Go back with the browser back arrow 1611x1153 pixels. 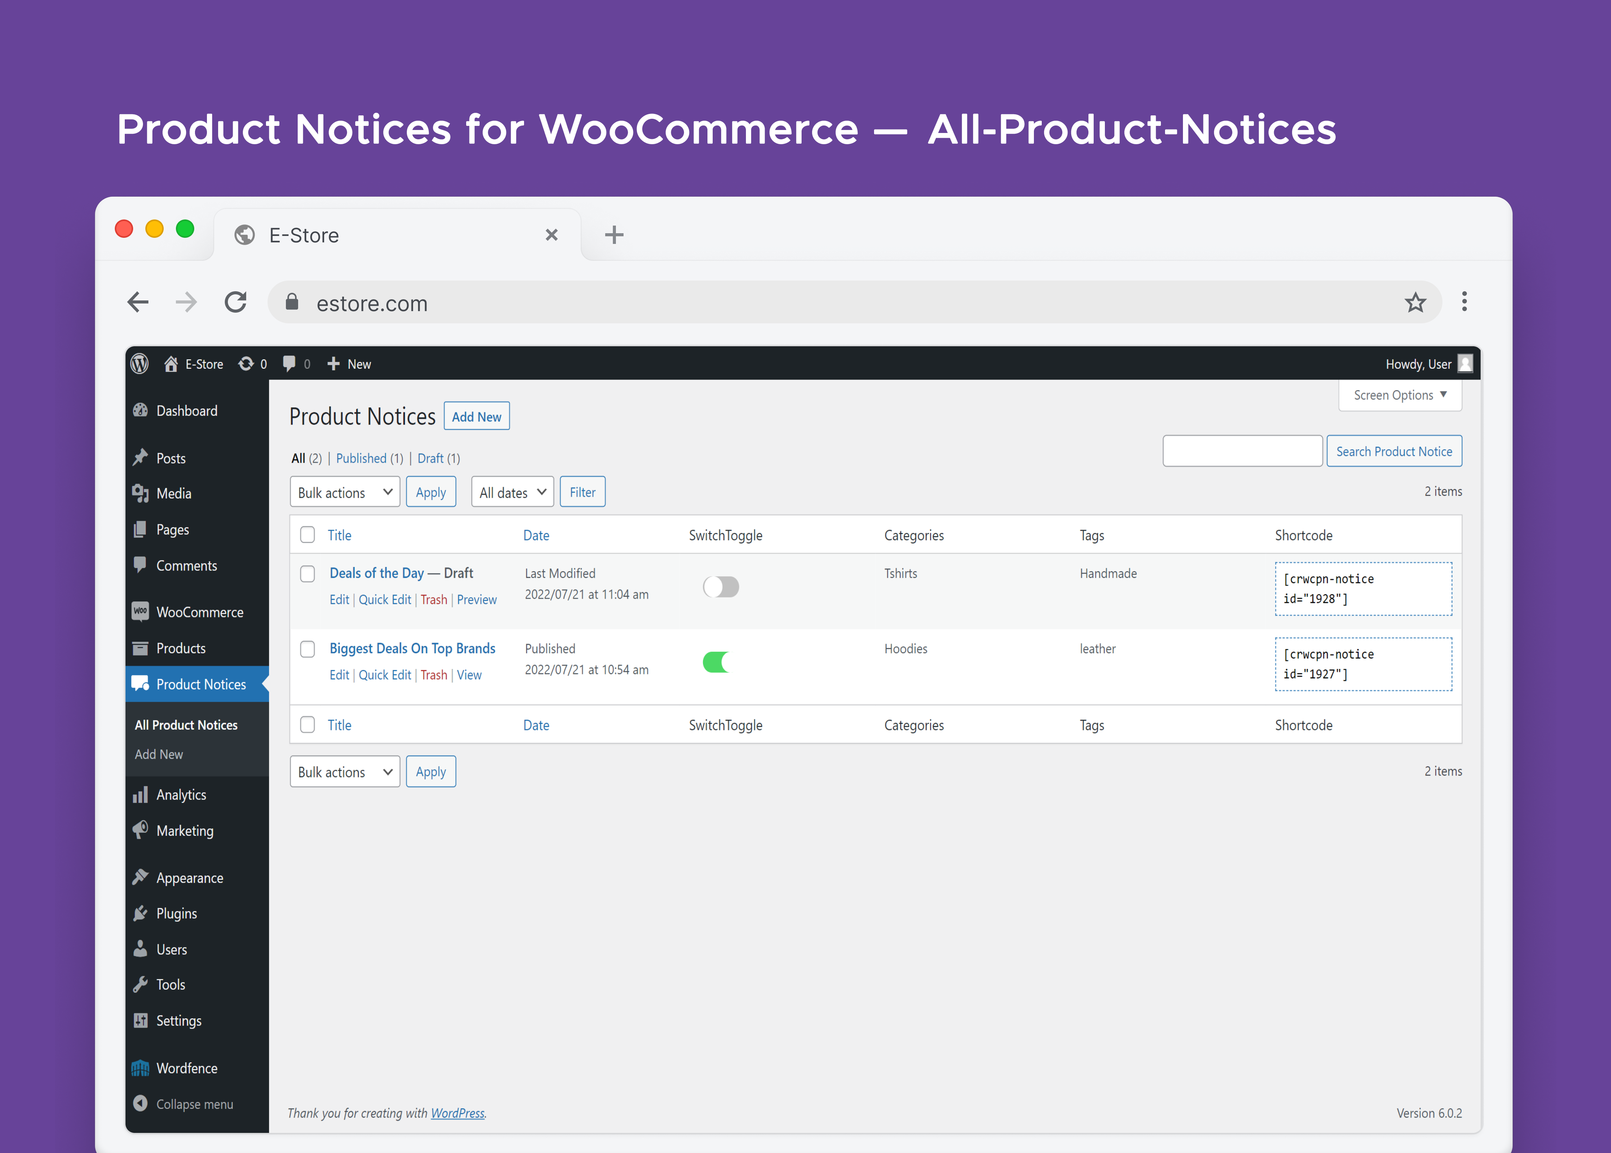tap(138, 303)
